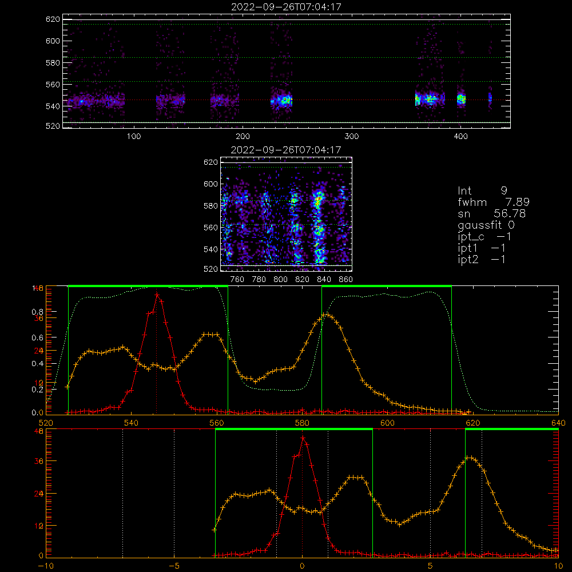Click x-axis label 400 on top spectrogram
572x572 pixels.
[460, 137]
